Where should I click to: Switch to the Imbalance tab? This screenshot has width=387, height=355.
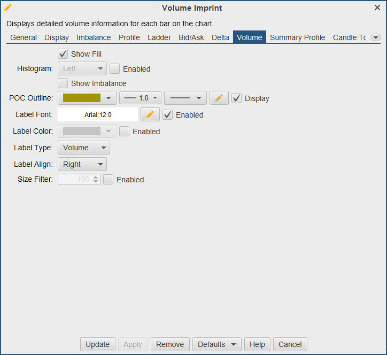click(94, 37)
